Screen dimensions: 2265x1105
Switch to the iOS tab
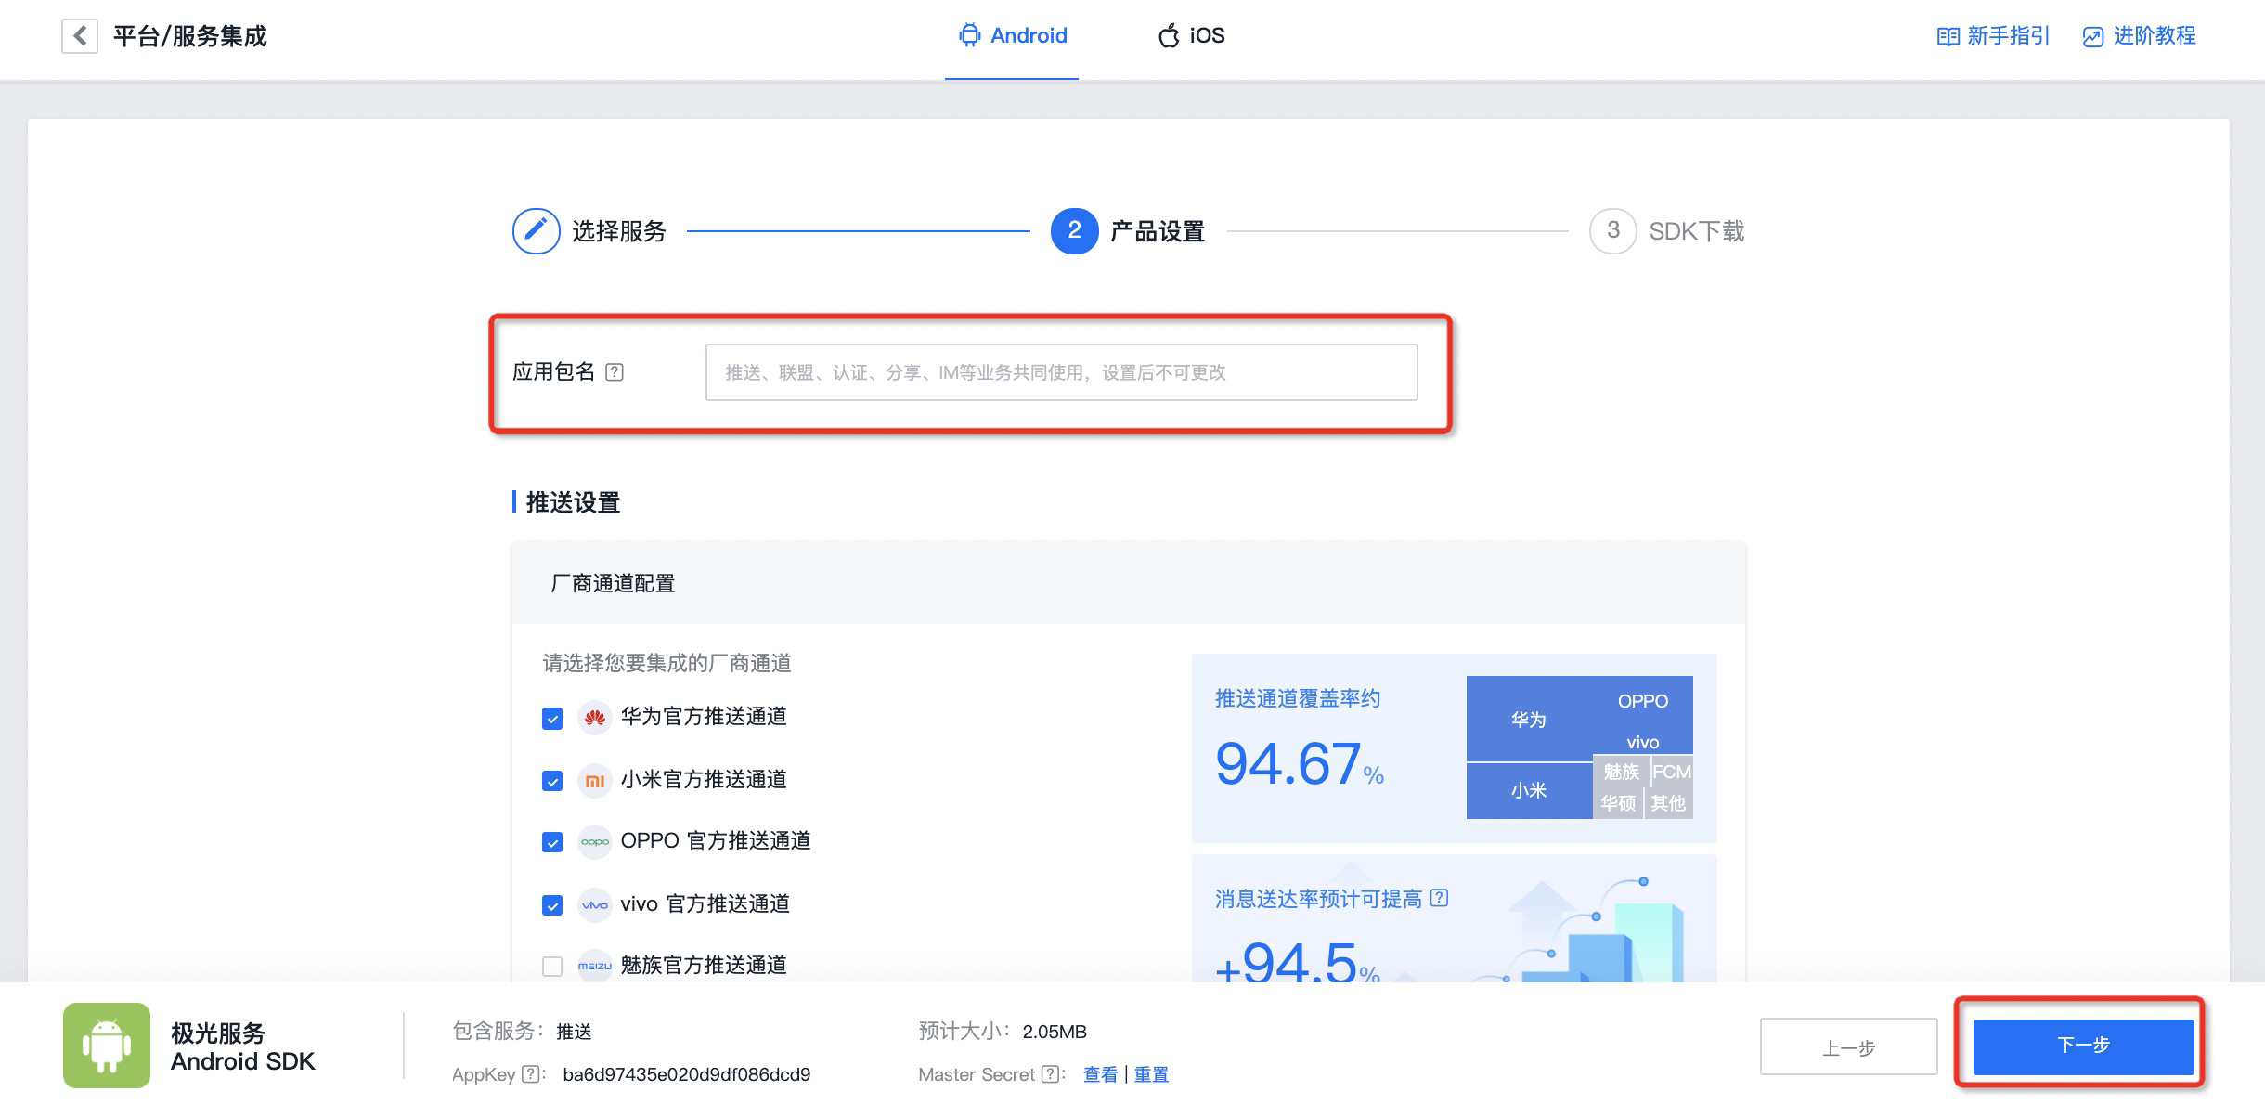pos(1192,36)
